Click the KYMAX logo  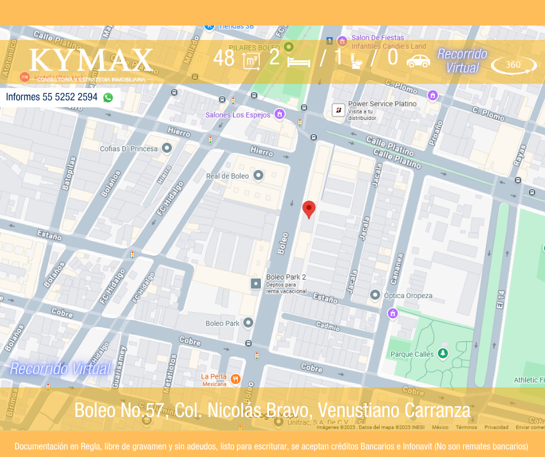pos(91,61)
